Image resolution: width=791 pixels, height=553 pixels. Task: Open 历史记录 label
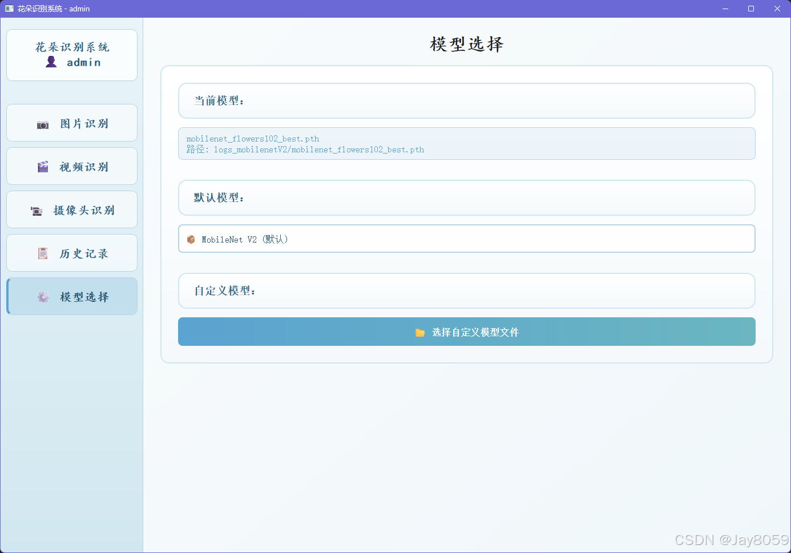(84, 253)
